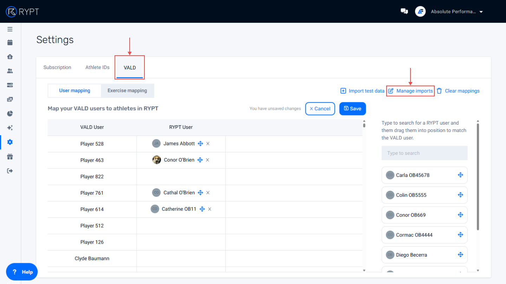Viewport: 506px width, 284px height.
Task: Open the gift icon in the sidebar
Action: 10,157
